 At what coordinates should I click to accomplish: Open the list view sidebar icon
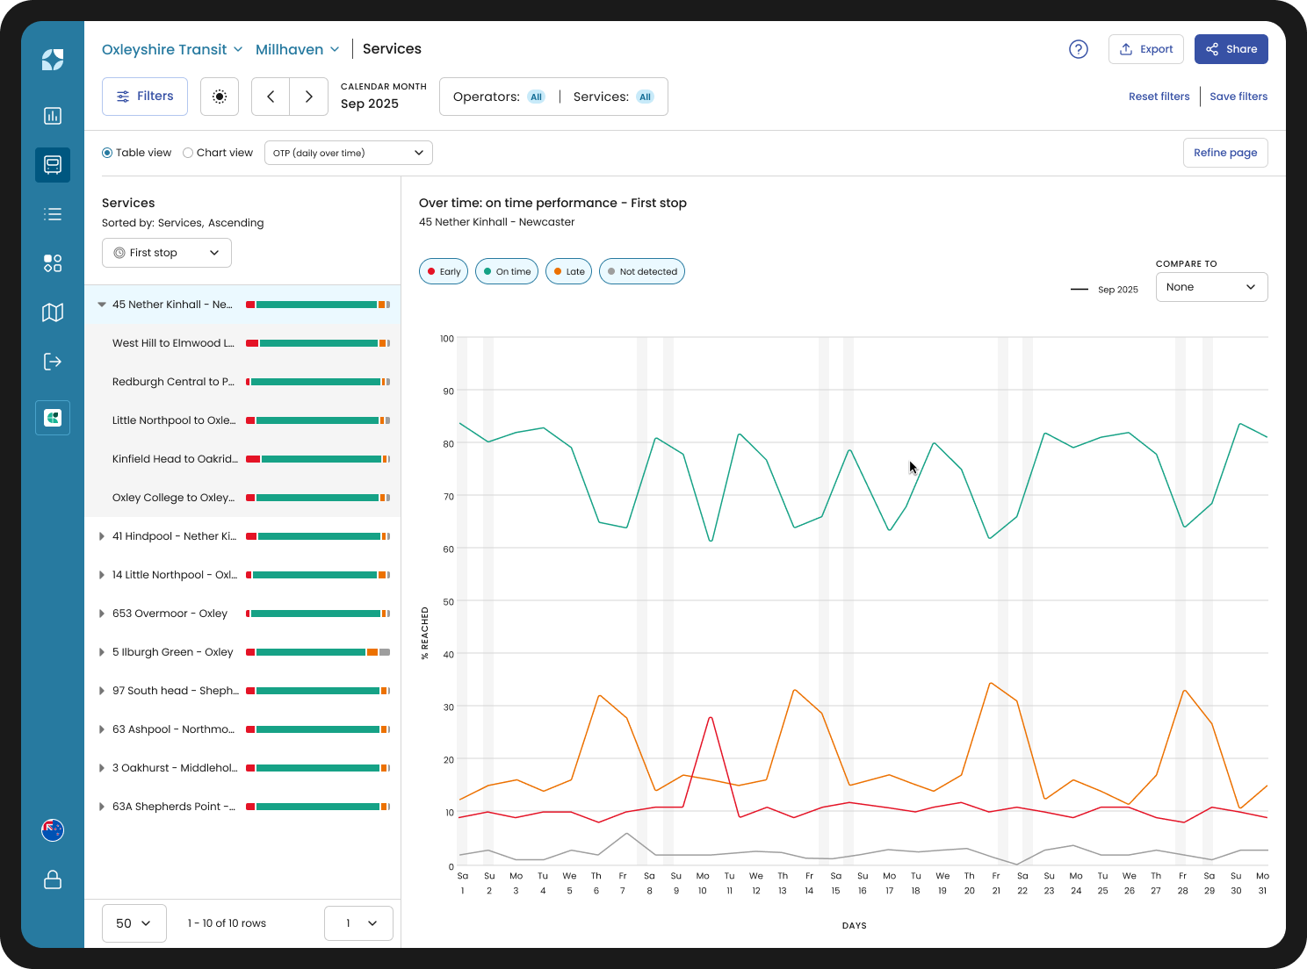[53, 214]
